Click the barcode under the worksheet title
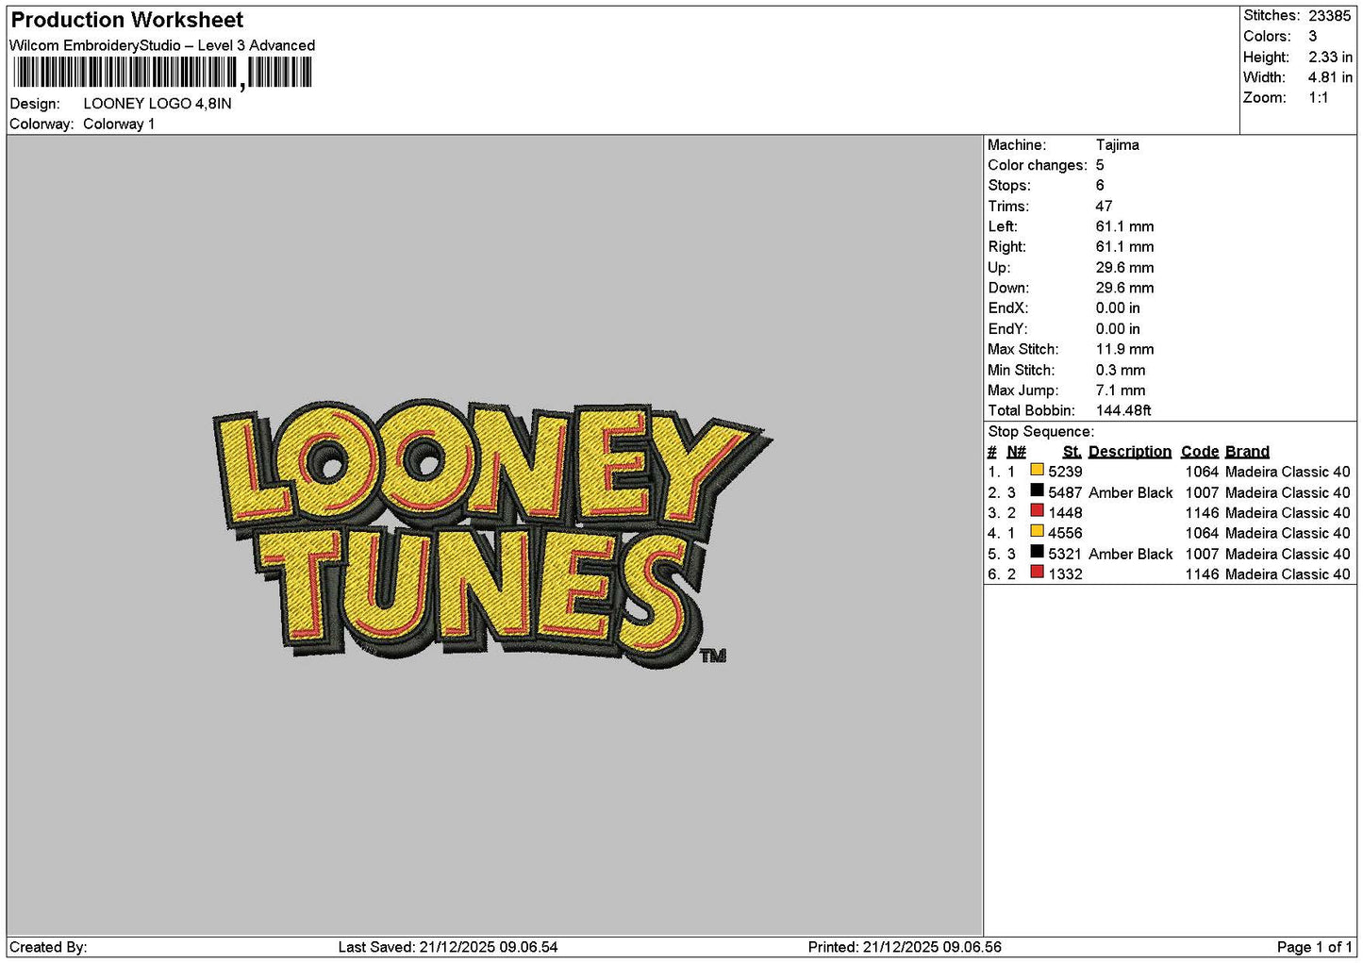The height and width of the screenshot is (963, 1363). click(x=162, y=73)
